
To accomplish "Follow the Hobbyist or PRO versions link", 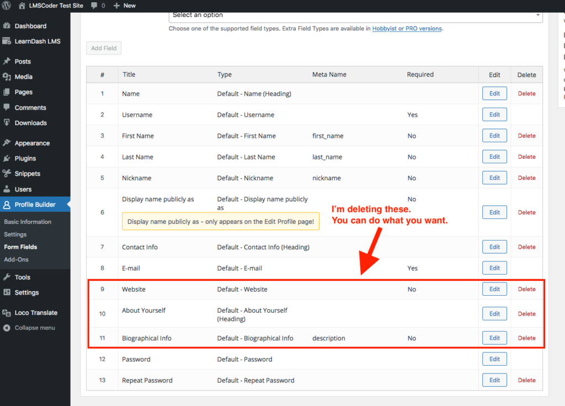I will coord(407,29).
